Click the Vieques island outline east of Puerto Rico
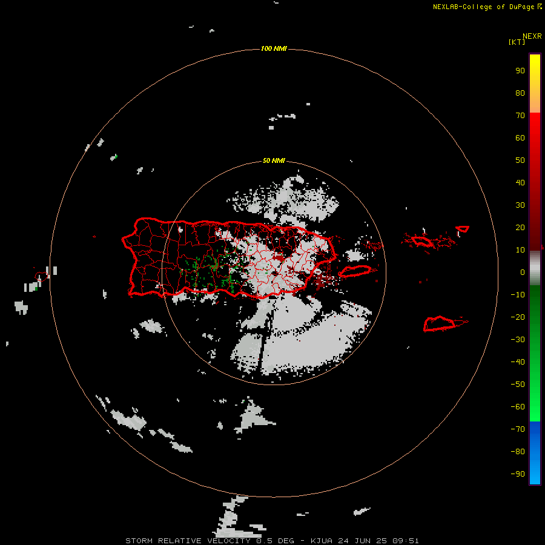The height and width of the screenshot is (545, 545). tap(355, 271)
